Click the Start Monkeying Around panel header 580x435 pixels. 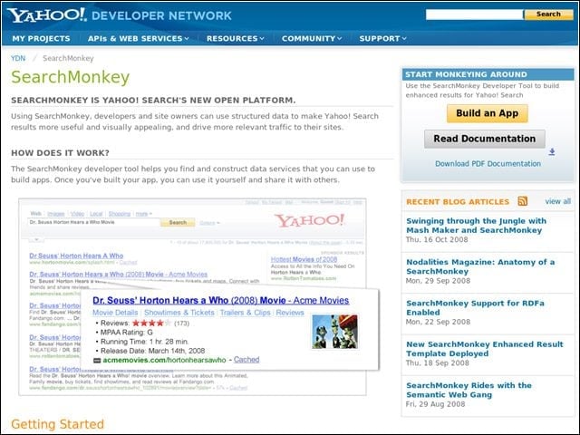(x=488, y=74)
